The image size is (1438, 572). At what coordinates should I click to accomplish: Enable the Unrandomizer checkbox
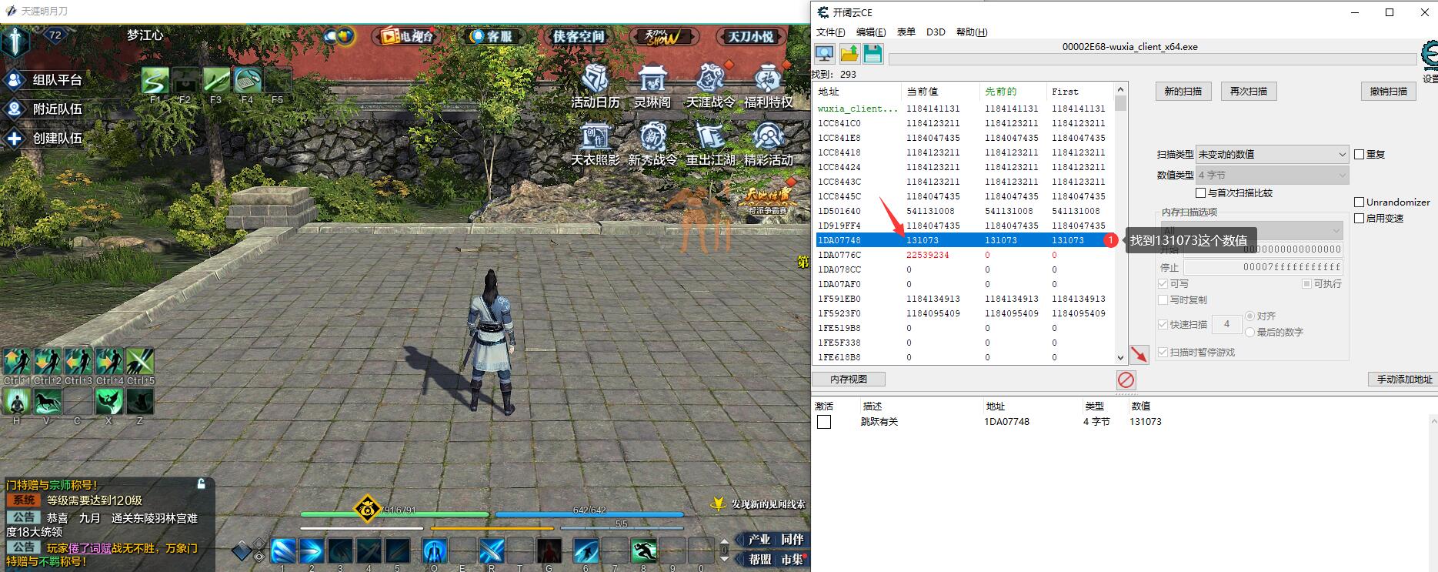pos(1360,202)
